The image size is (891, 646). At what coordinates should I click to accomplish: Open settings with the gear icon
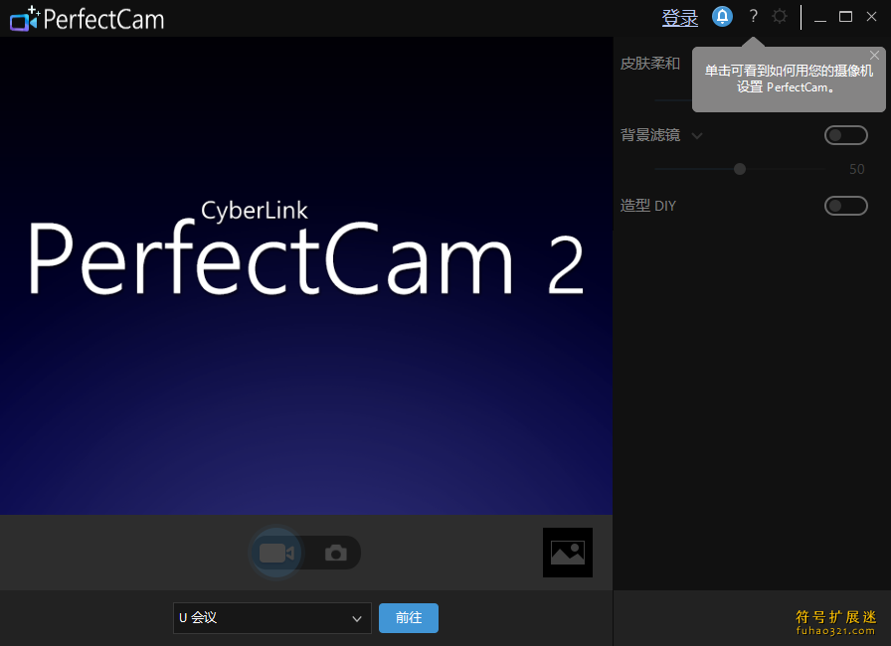780,16
